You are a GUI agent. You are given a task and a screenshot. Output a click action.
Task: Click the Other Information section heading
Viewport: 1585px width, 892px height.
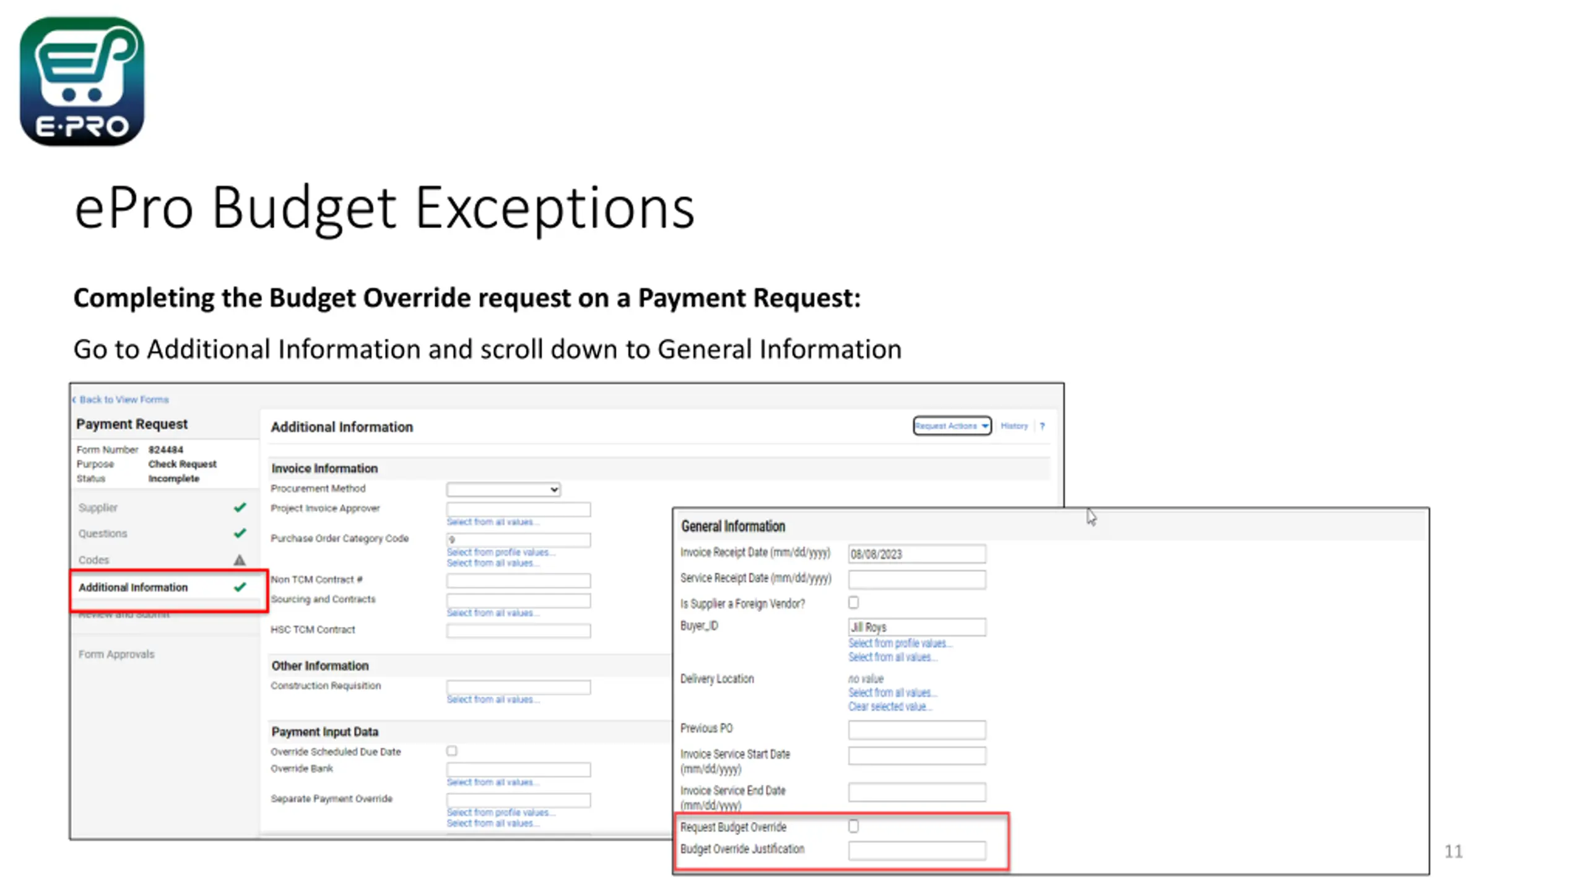click(x=320, y=666)
